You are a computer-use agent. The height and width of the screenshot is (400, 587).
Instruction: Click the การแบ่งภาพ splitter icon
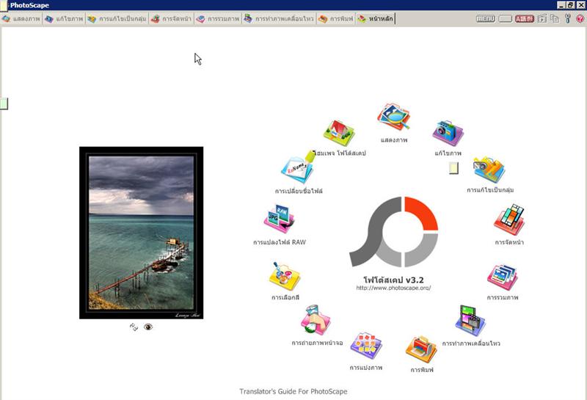pyautogui.click(x=366, y=346)
